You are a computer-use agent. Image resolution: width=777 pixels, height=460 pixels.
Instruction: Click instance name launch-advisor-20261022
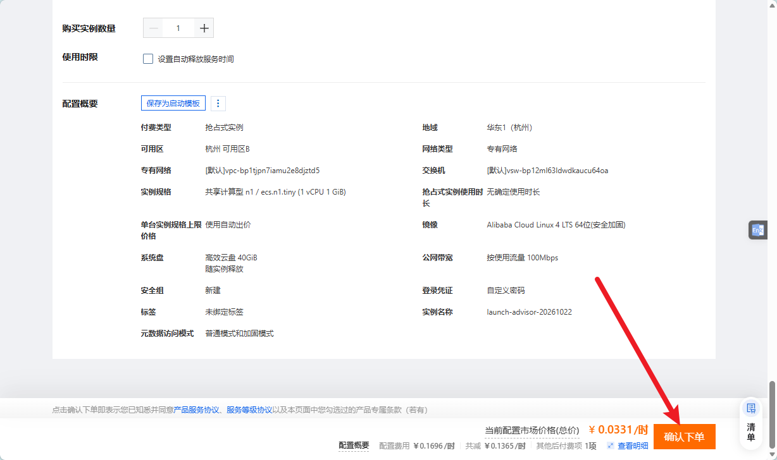click(530, 312)
